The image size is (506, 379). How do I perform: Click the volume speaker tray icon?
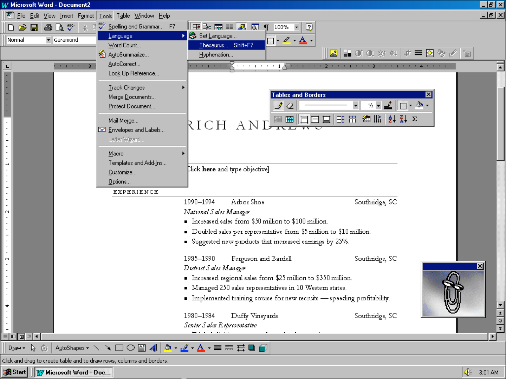(x=467, y=372)
